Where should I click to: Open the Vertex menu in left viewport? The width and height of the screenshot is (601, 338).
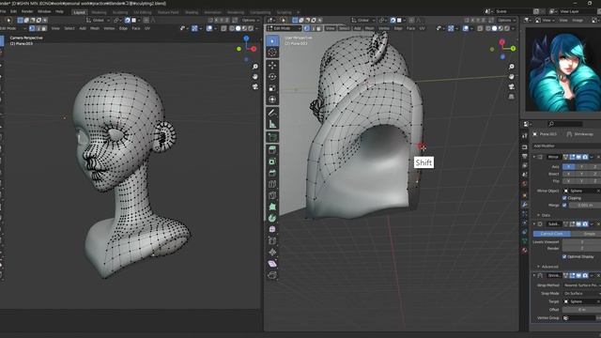point(109,28)
